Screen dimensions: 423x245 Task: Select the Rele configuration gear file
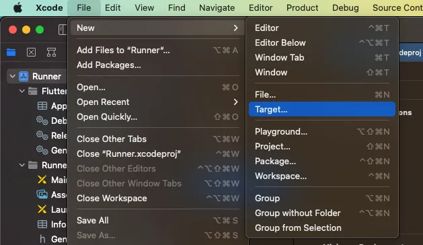tap(42, 135)
